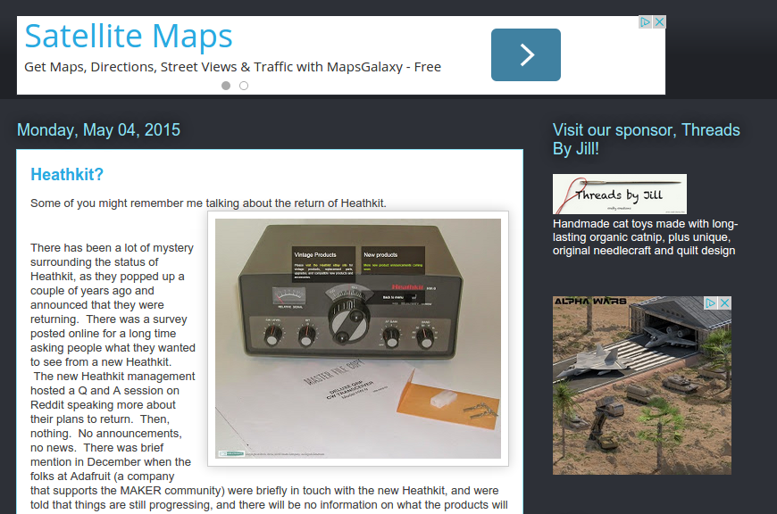Close the Satellite Maps banner ad
Screen dimensions: 777x514
[x=659, y=22]
